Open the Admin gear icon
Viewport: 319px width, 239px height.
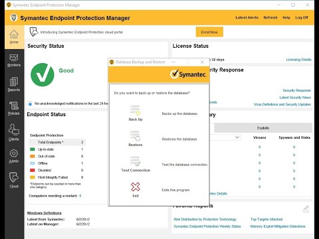tap(14, 153)
